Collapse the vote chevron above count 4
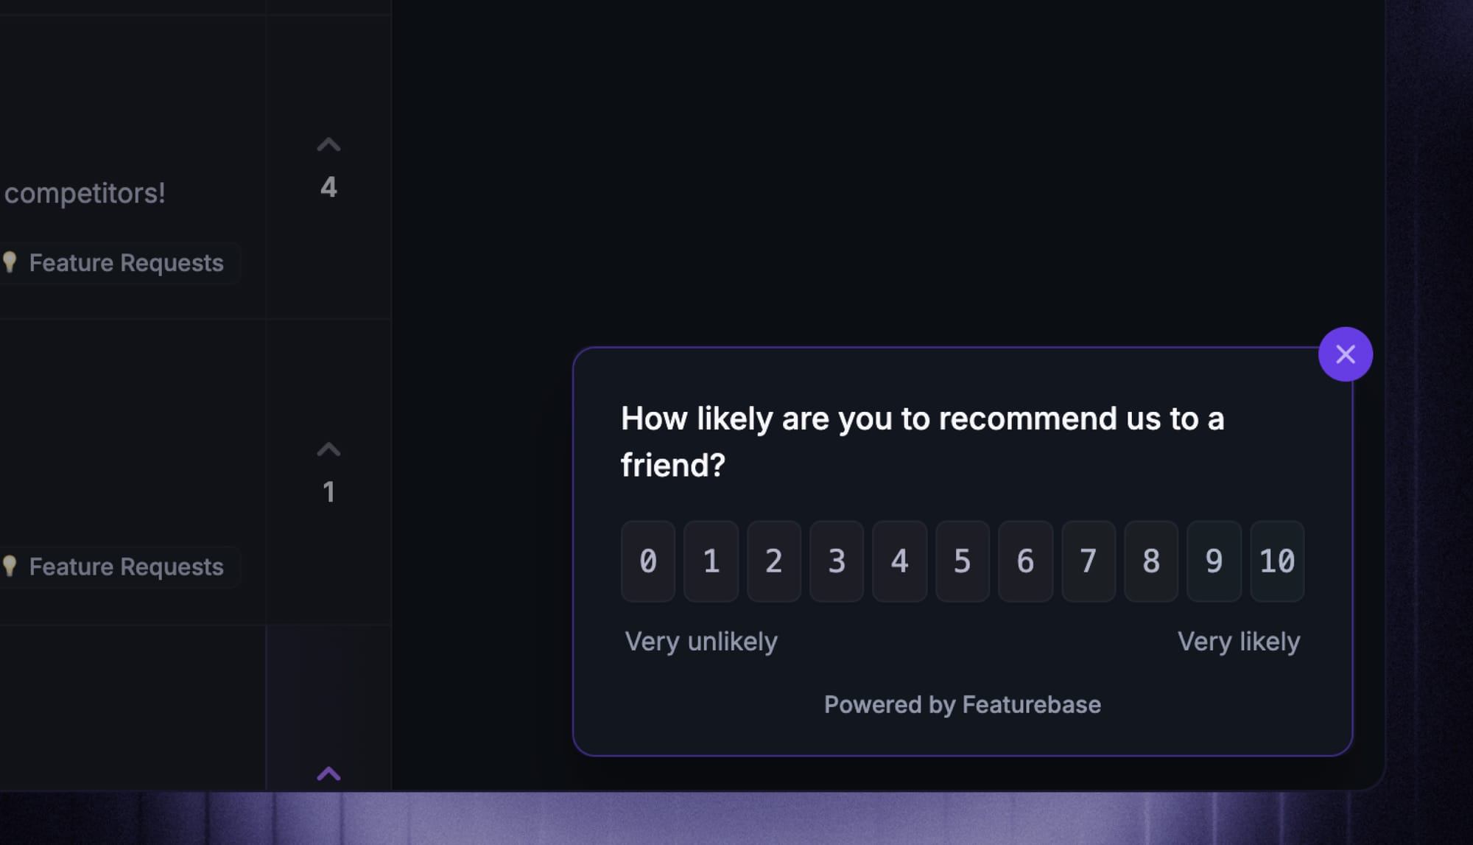The image size is (1473, 845). click(x=329, y=144)
